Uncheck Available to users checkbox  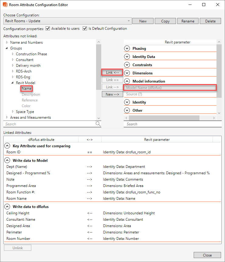click(x=47, y=29)
